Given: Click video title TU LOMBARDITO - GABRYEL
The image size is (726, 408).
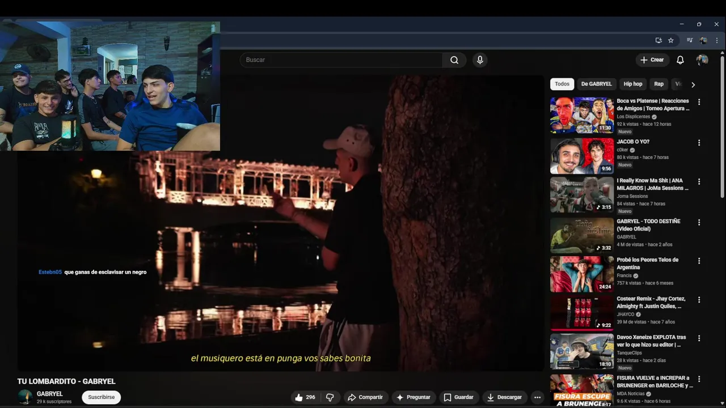Looking at the screenshot, I should pos(66,382).
